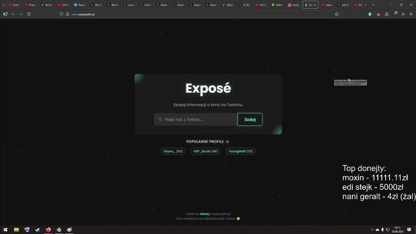
Task: Open the H2P_Gucio (48) popular profile
Action: click(x=205, y=151)
